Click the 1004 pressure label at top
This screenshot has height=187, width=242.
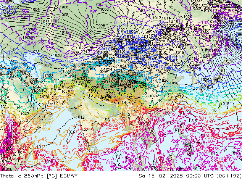point(35,9)
